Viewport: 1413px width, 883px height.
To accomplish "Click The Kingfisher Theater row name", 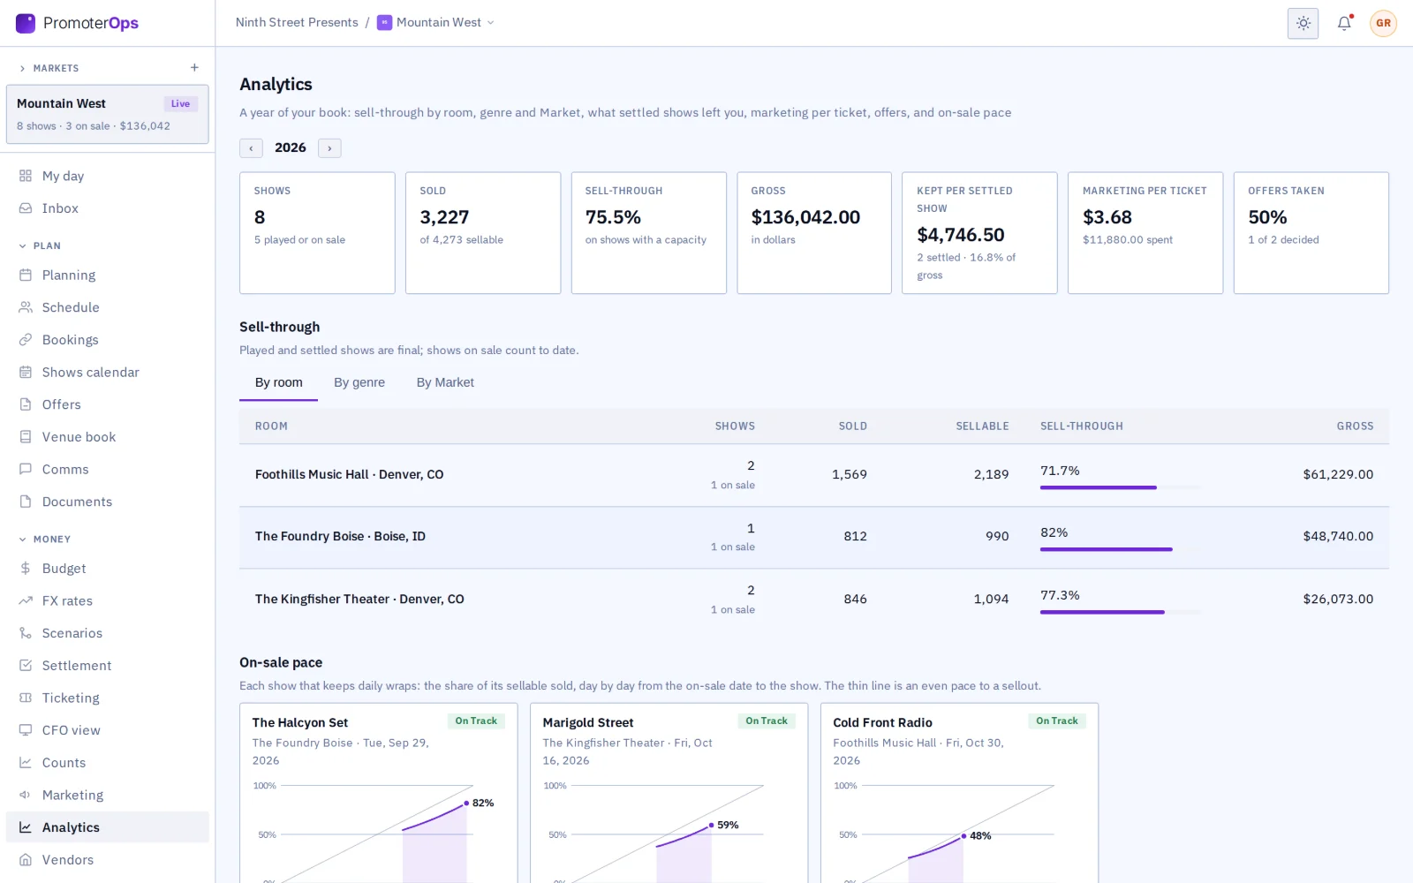I will 359,600.
